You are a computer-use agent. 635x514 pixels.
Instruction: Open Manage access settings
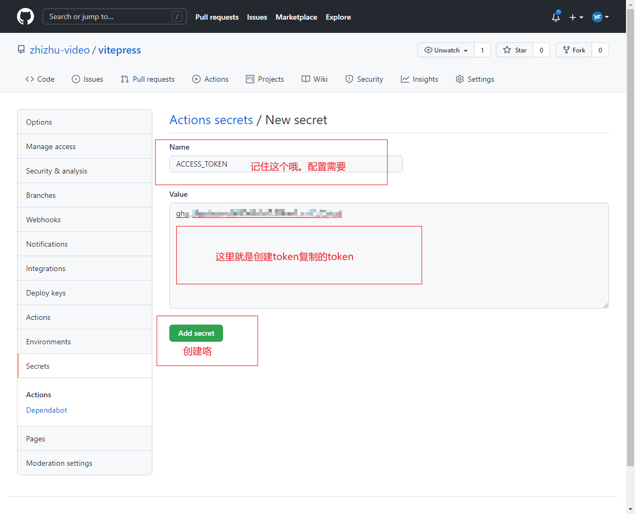[x=84, y=146]
